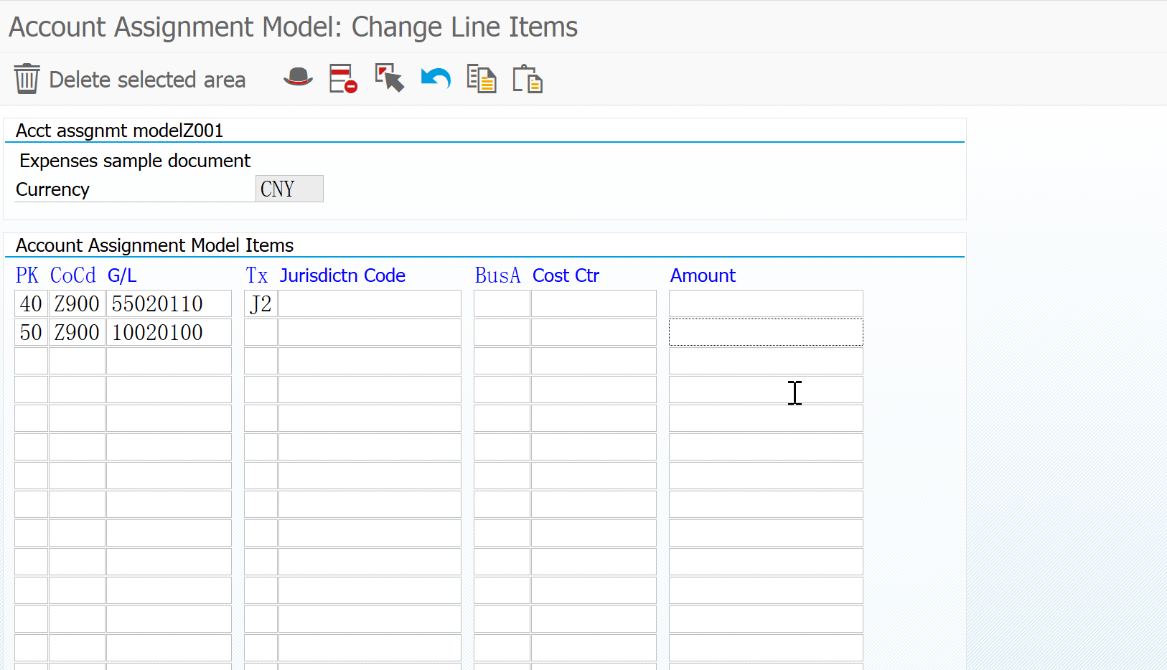Click the first row Jurisdictn Code field
The height and width of the screenshot is (670, 1167).
coord(369,303)
